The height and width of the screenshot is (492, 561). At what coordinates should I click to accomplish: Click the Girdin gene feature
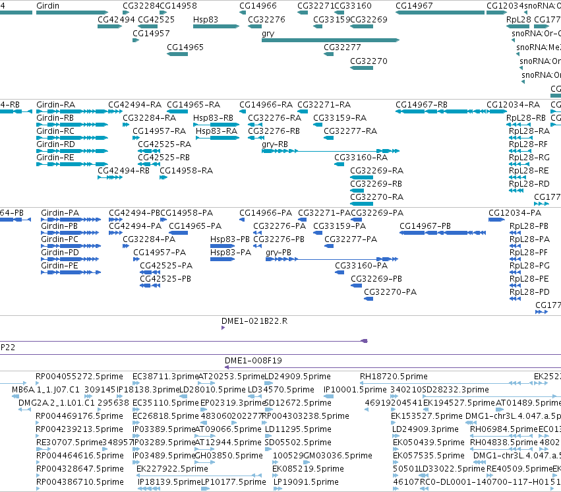pos(73,13)
